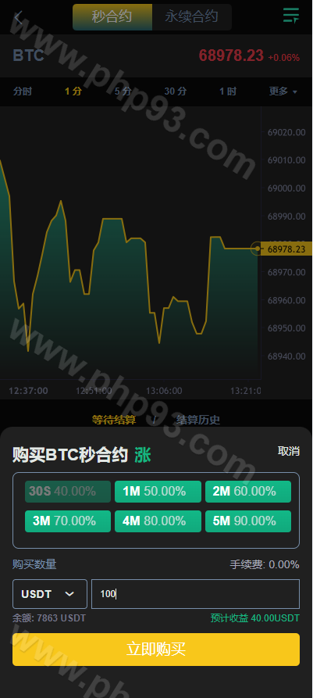Switch to the 永续合约 tab
The height and width of the screenshot is (698, 313).
(191, 17)
